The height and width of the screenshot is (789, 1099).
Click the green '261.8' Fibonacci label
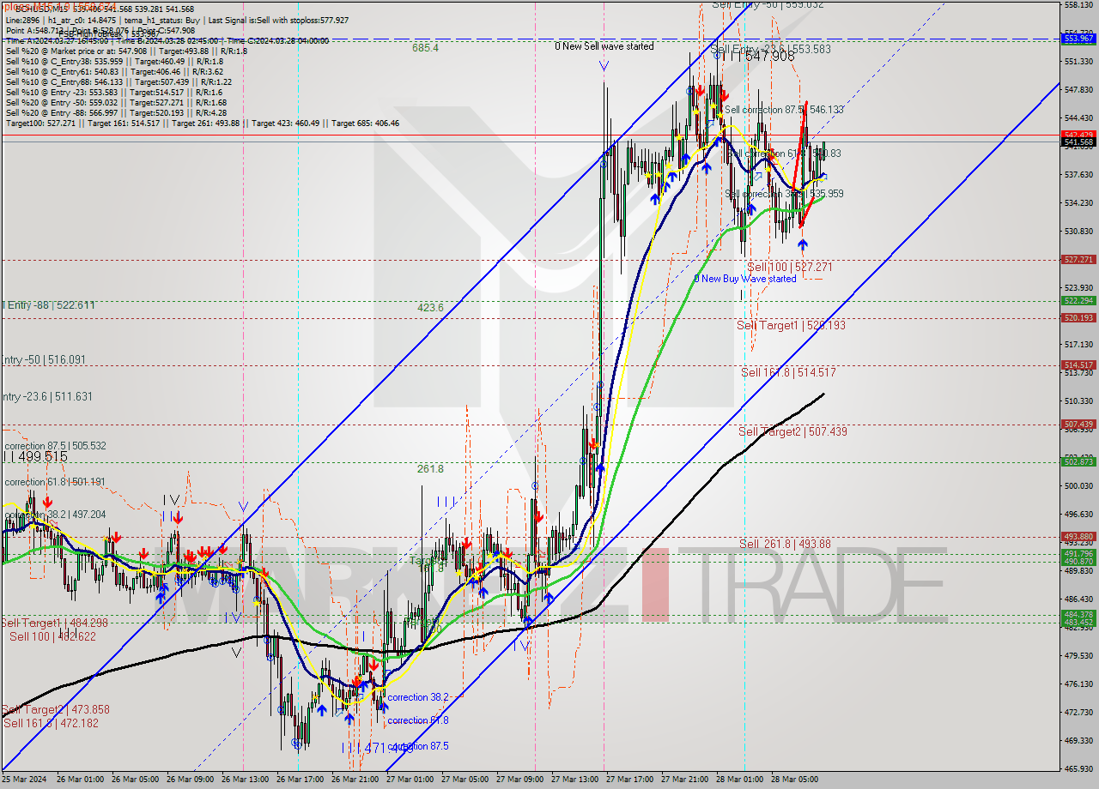(x=430, y=469)
